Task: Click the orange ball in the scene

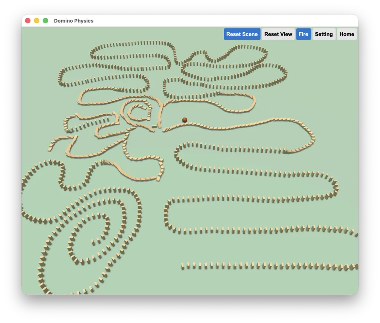Action: coord(184,120)
